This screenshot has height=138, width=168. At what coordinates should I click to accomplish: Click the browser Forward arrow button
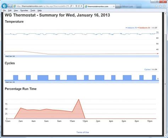[10, 6]
